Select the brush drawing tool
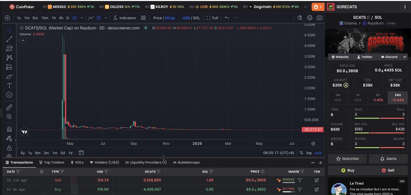The width and height of the screenshot is (411, 195). [9, 76]
